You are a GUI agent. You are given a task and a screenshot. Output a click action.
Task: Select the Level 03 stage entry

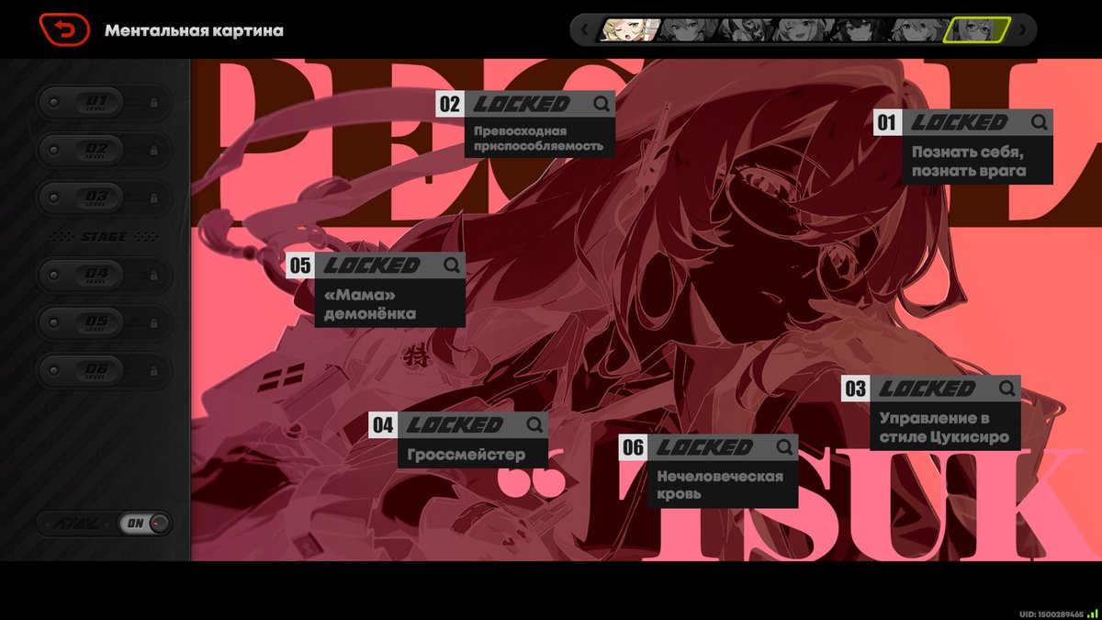(97, 197)
